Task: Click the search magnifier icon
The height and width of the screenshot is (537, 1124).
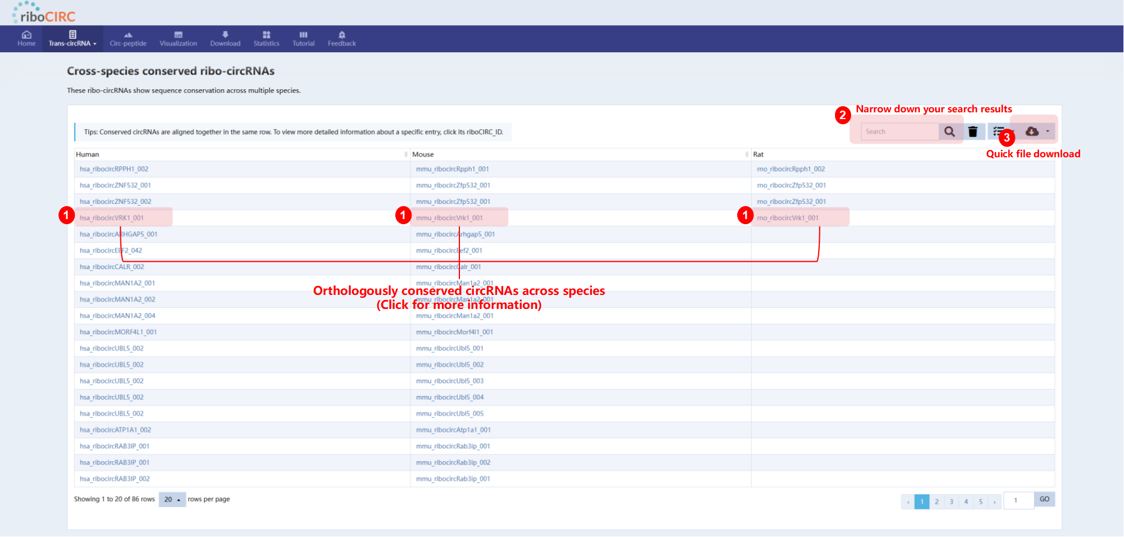Action: [x=949, y=131]
